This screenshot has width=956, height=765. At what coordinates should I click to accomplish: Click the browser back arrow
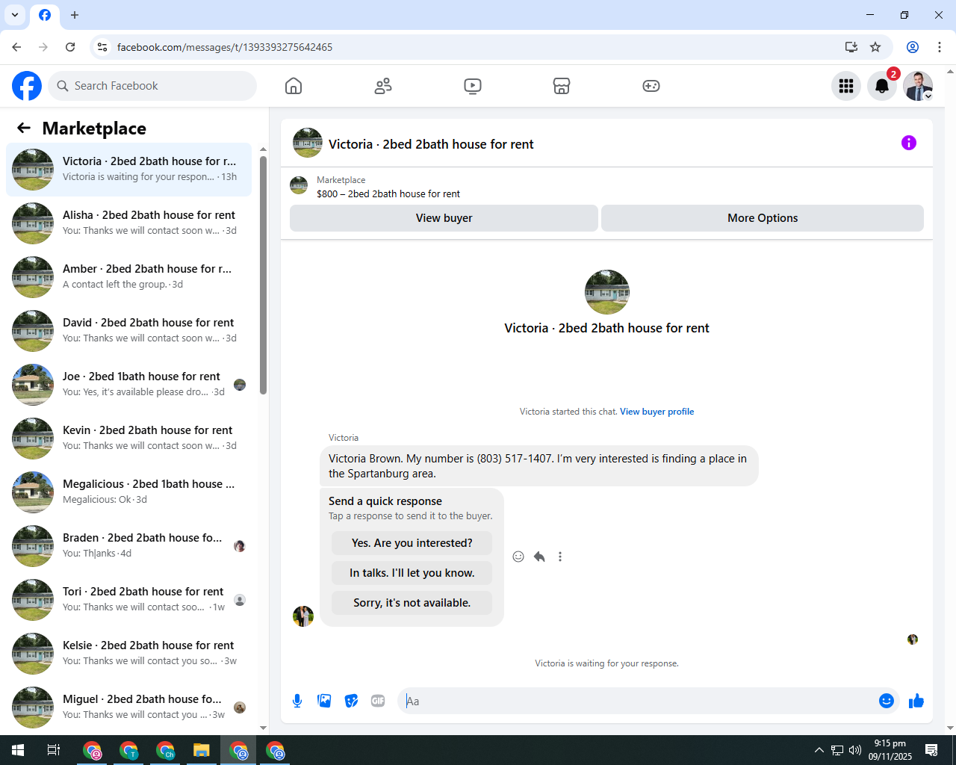point(16,47)
